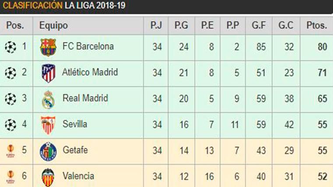Viewport: 333px width, 187px height.
Task: Open the Getafe team name
Action: (x=75, y=150)
